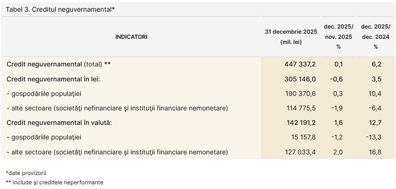
Task: Select the 'dec. 2025/ dec. 2024 %' header
Action: tap(375, 36)
